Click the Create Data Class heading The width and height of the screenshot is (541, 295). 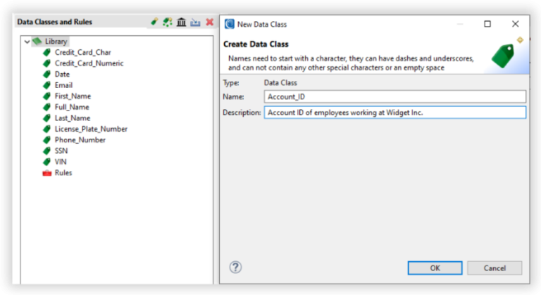[x=256, y=44]
